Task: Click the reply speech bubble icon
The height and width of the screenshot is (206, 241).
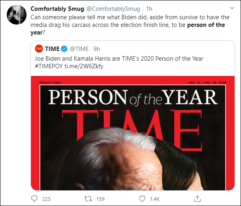Action: [x=35, y=198]
